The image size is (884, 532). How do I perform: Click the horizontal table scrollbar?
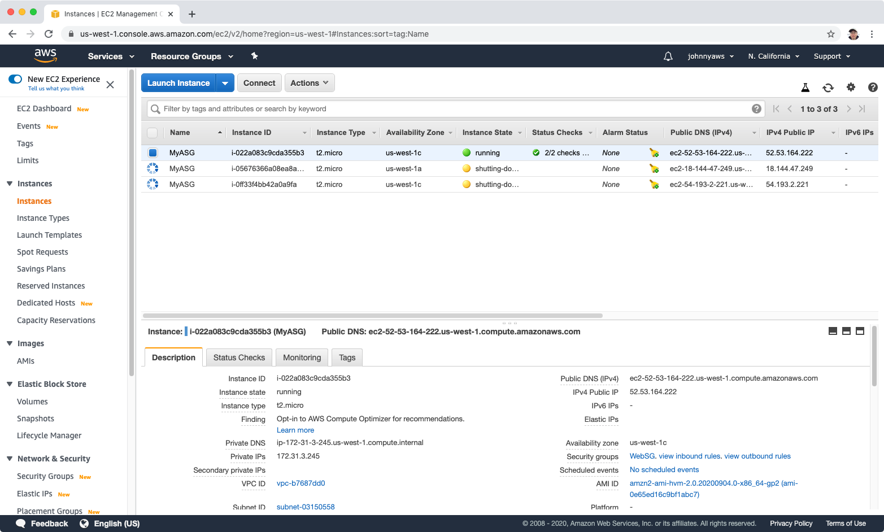(373, 316)
